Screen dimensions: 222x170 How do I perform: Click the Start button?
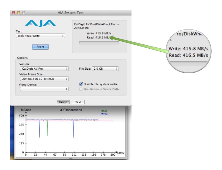(x=40, y=47)
